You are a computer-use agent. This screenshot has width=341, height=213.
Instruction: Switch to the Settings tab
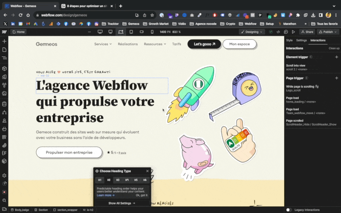[301, 40]
